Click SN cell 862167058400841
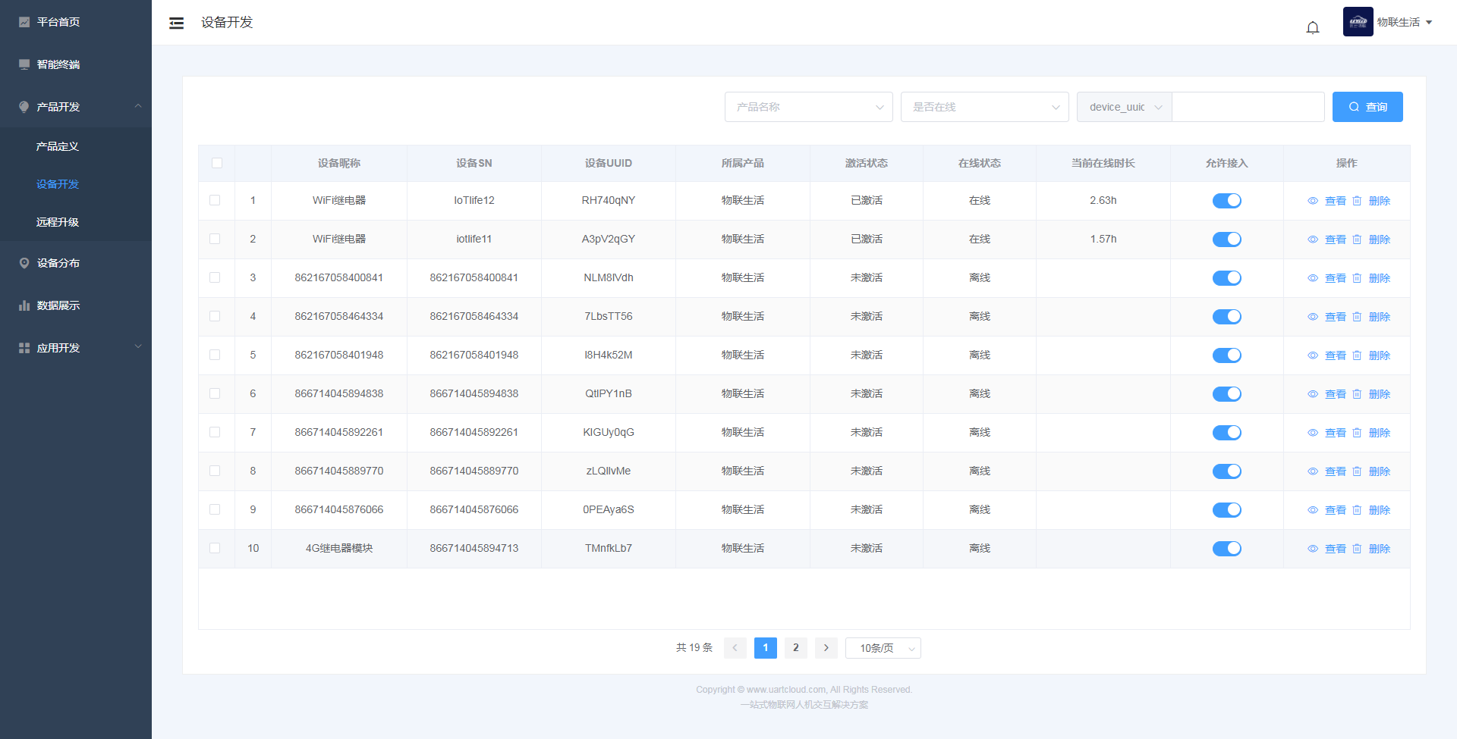Image resolution: width=1457 pixels, height=739 pixels. click(474, 277)
